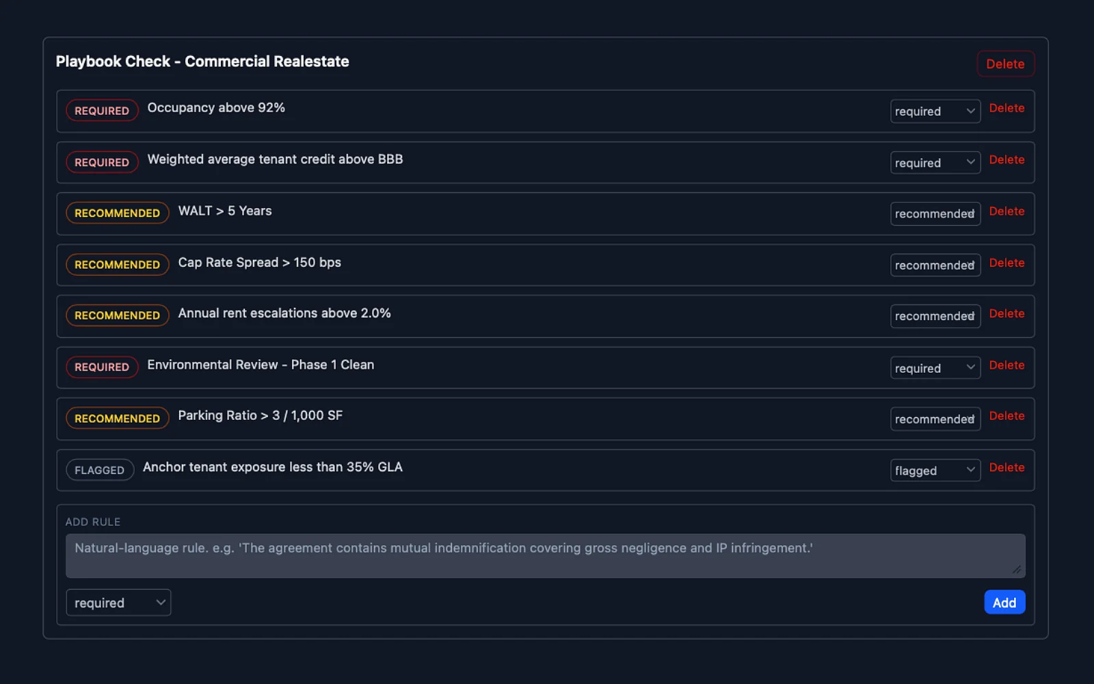
Task: Click REQUIRED badge on Environmental Review rule
Action: pos(102,367)
